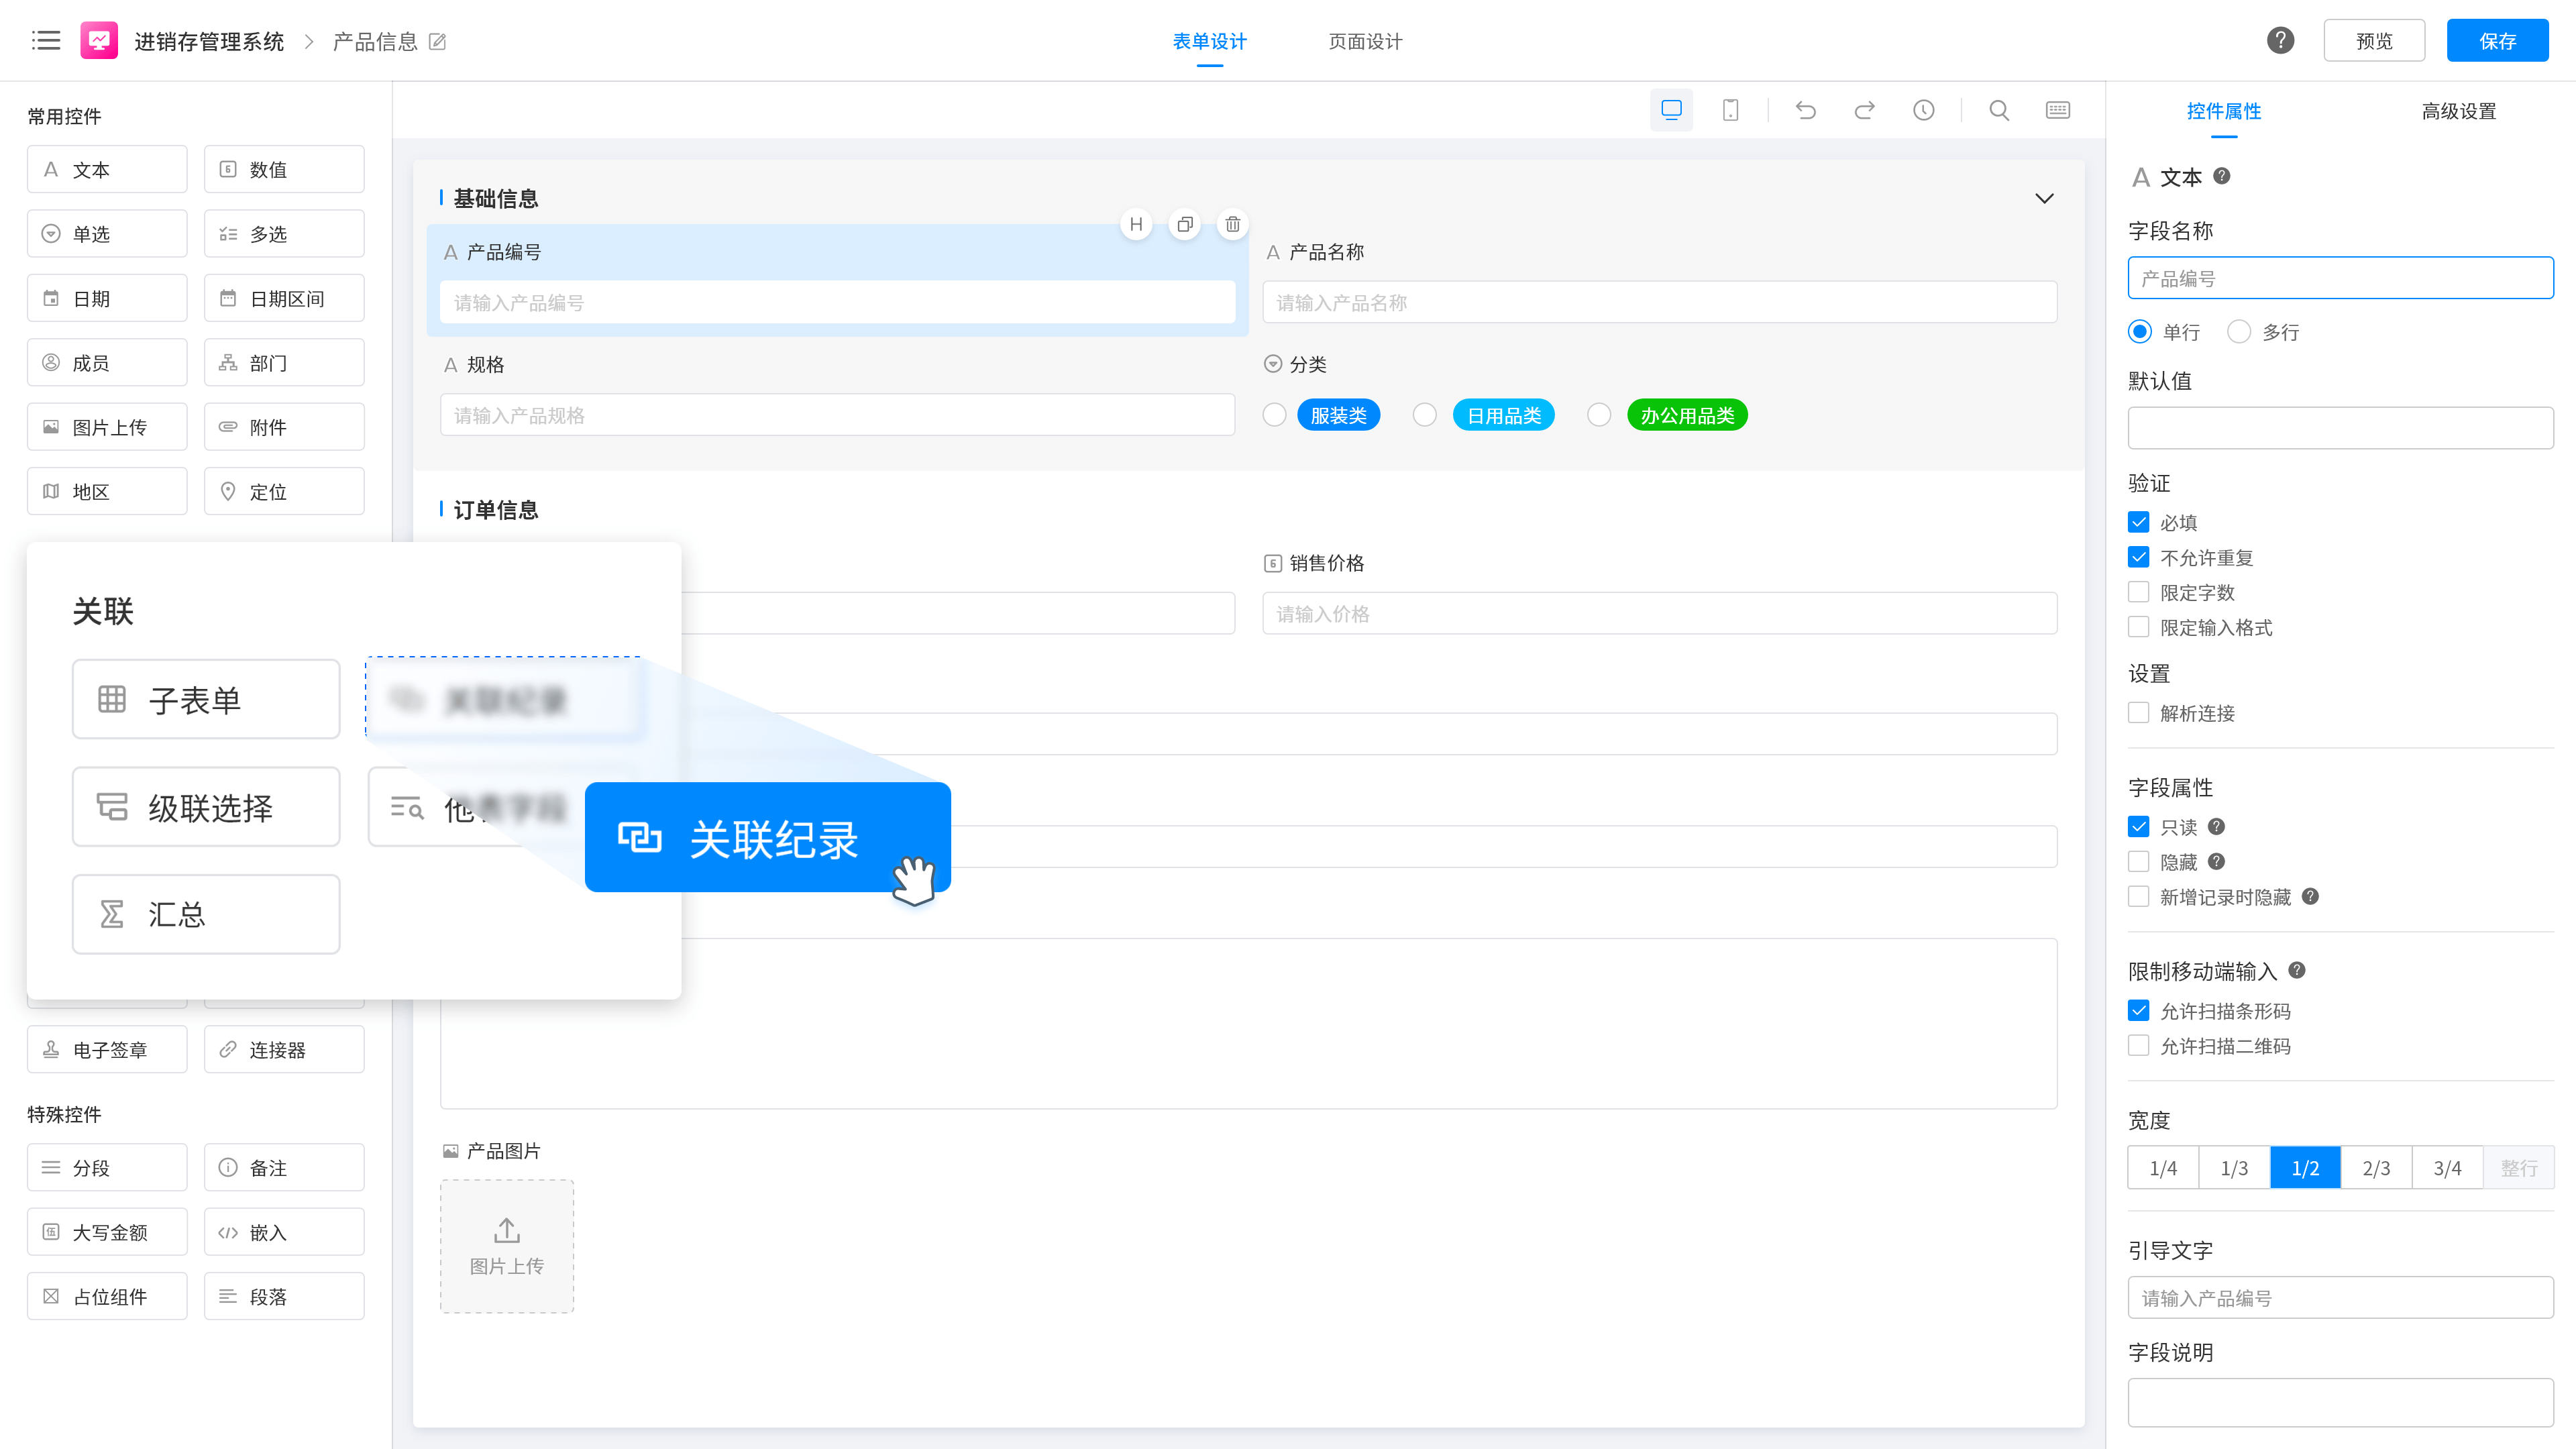Select the 文本 text control

coord(107,169)
